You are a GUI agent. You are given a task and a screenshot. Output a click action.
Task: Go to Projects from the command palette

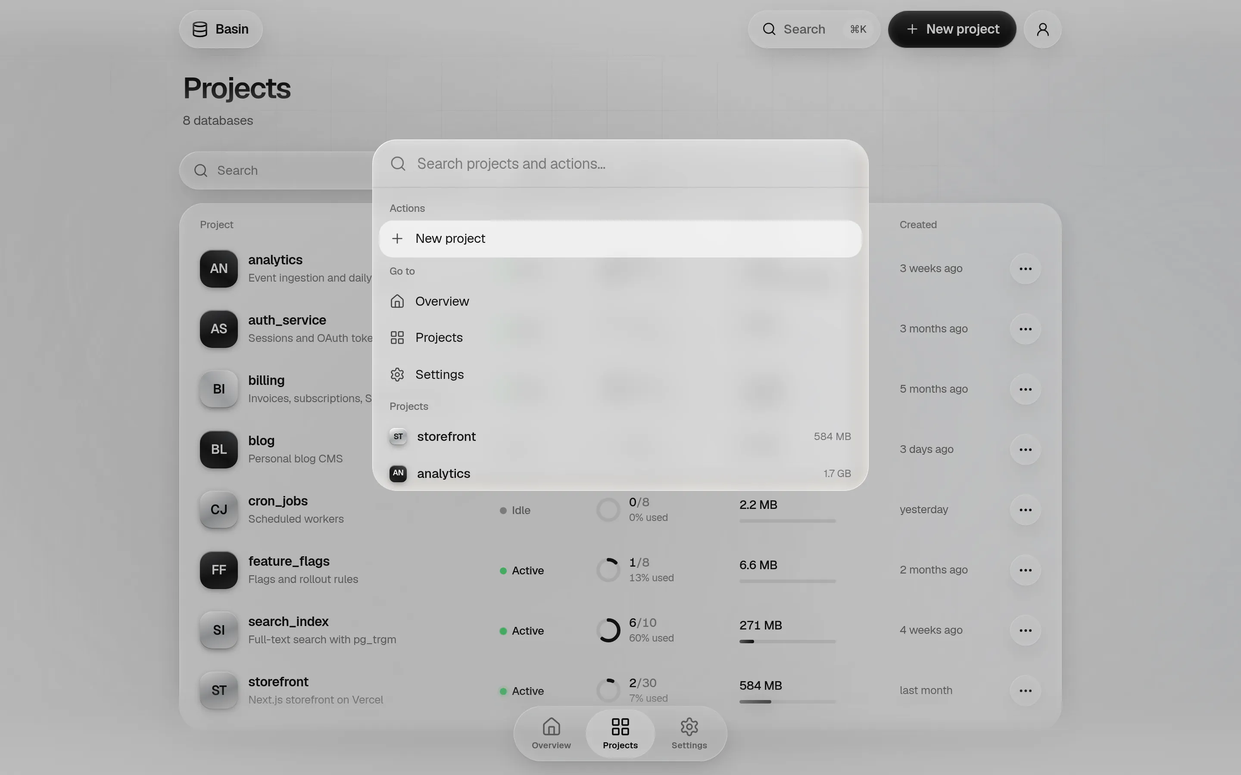(x=620, y=338)
